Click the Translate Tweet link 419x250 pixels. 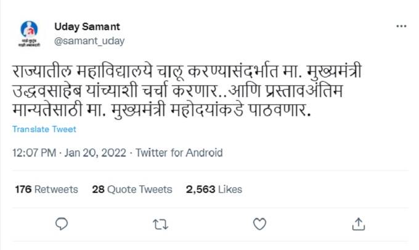(x=44, y=129)
